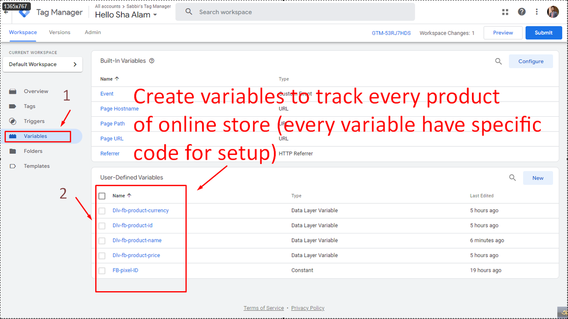Click the search magnifier in workspace search bar
The width and height of the screenshot is (568, 319).
pos(189,12)
